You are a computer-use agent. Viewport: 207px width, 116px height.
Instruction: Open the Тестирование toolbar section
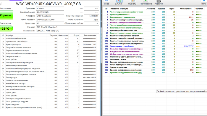[145, 2]
